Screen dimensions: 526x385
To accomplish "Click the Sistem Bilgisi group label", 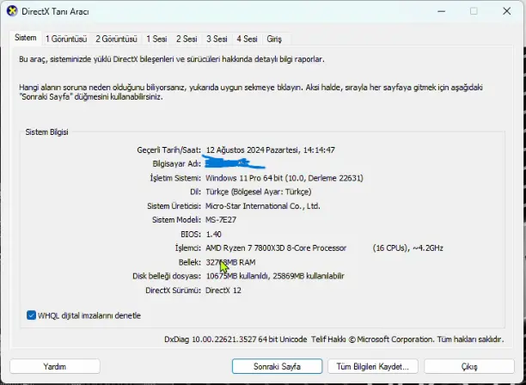I will click(x=47, y=132).
